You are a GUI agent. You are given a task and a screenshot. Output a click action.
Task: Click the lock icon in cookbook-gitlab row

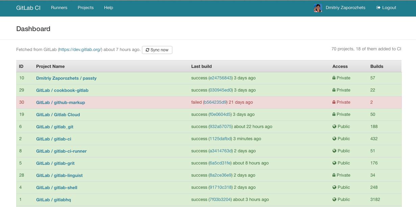click(x=334, y=90)
